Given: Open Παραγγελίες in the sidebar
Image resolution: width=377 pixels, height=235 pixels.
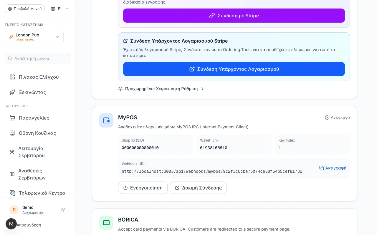Looking at the screenshot, I should (x=37, y=118).
